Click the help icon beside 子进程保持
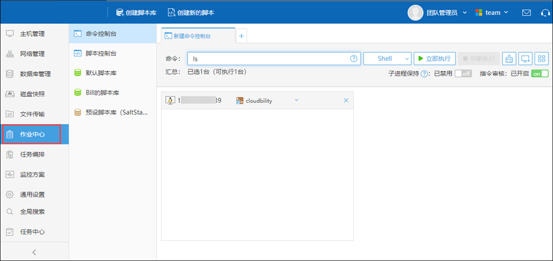Screen dimensions: 553x261 (424, 74)
